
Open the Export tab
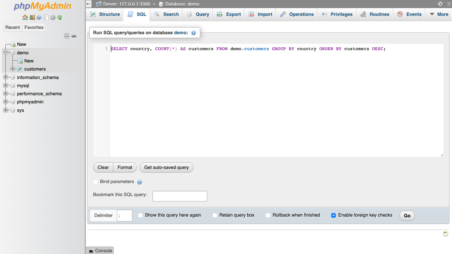click(x=229, y=14)
